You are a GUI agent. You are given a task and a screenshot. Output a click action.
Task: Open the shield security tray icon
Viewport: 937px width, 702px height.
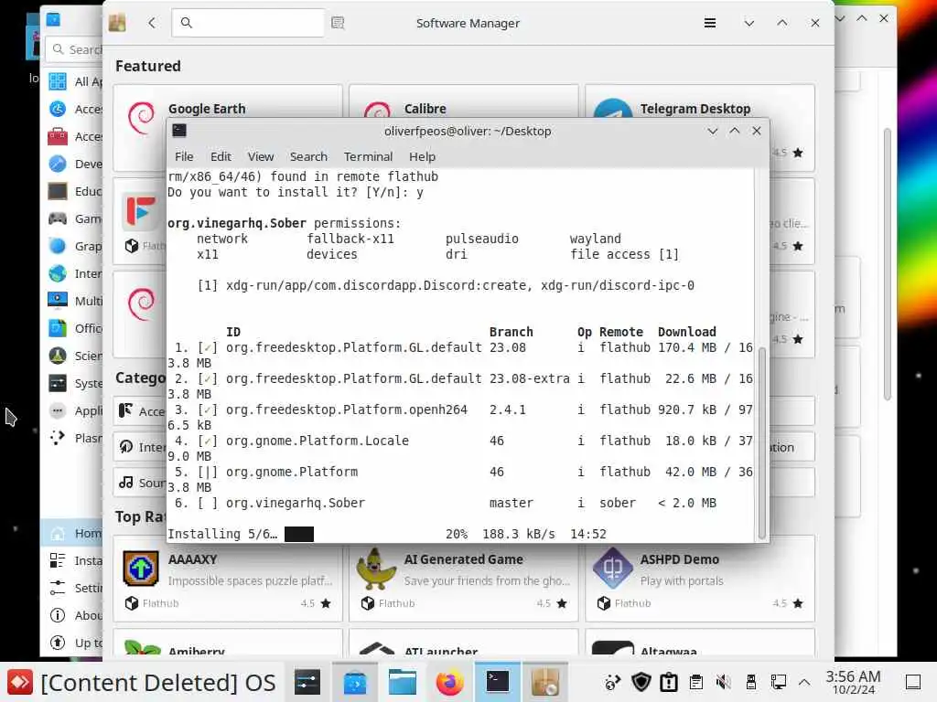point(641,682)
